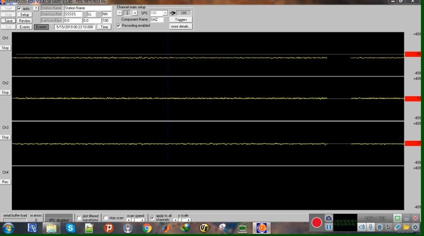
Task: Enable the webcam icon in the recorder
Action: coord(380,227)
